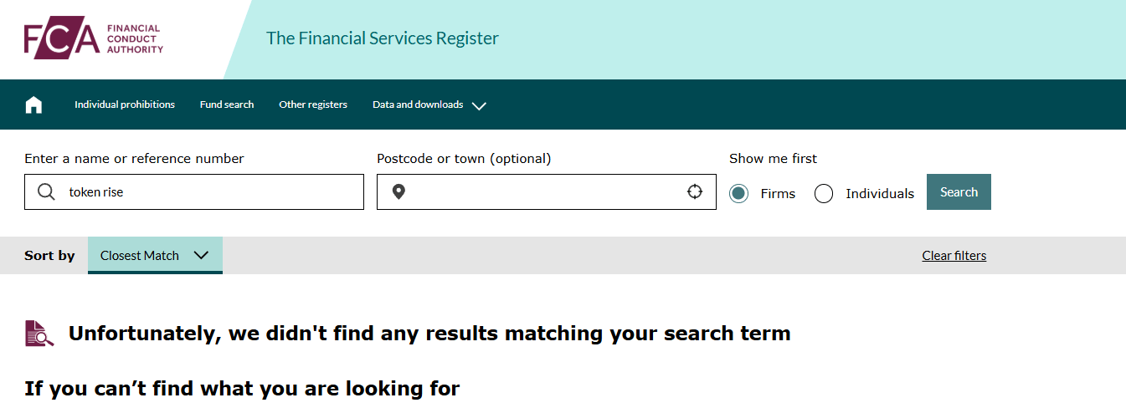Click the home icon in navigation bar
This screenshot has width=1126, height=413.
[33, 105]
